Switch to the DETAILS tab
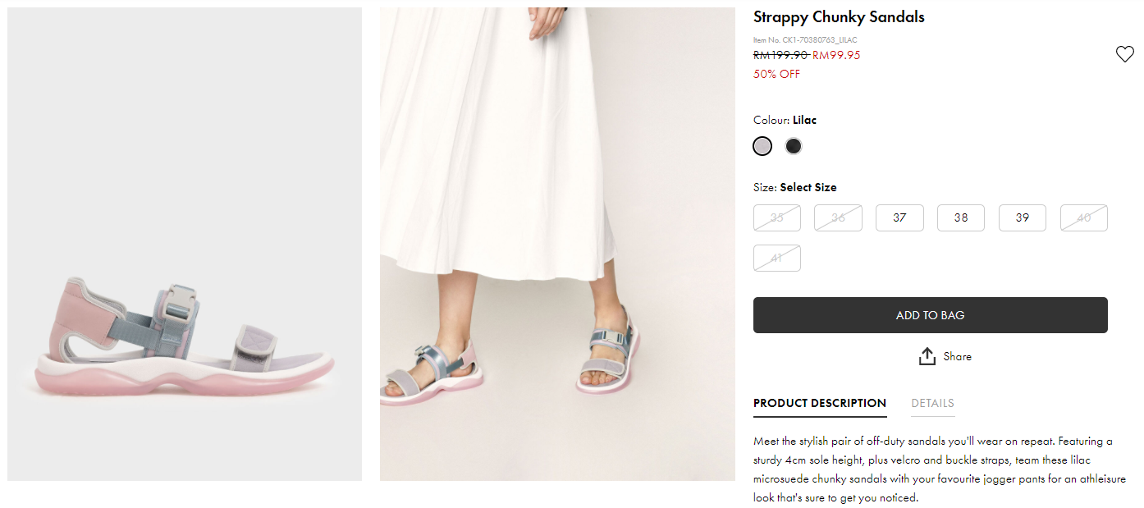The image size is (1144, 508). point(932,403)
